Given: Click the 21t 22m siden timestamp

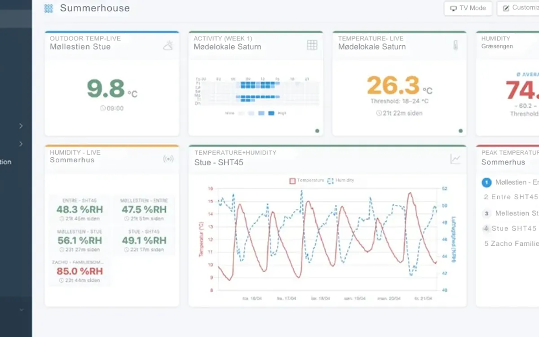Looking at the screenshot, I should pyautogui.click(x=399, y=113).
